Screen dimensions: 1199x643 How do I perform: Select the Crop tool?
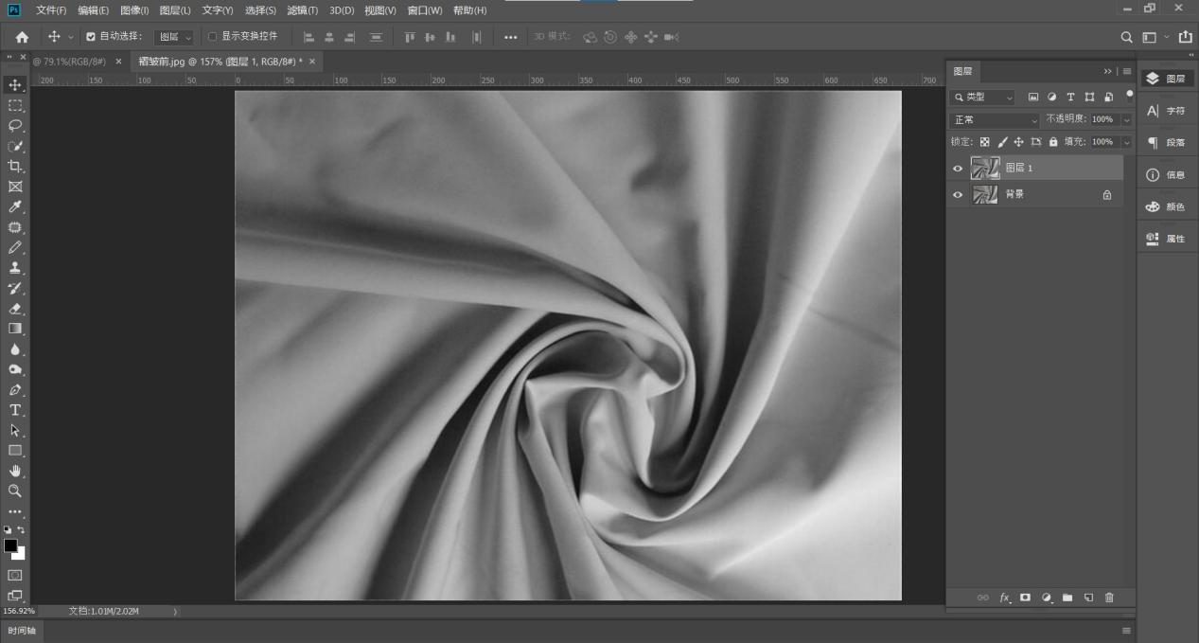click(15, 167)
